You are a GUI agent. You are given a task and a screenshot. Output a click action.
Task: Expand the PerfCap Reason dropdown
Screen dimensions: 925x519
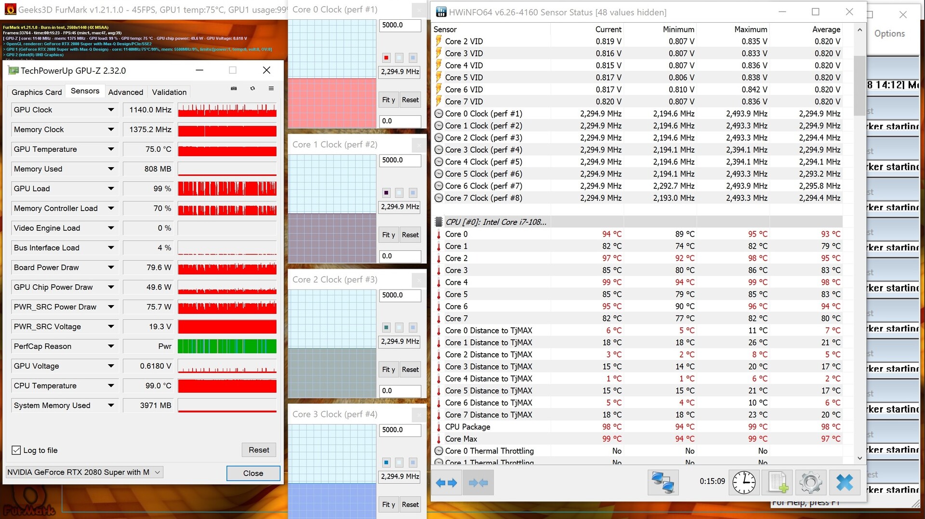click(111, 346)
